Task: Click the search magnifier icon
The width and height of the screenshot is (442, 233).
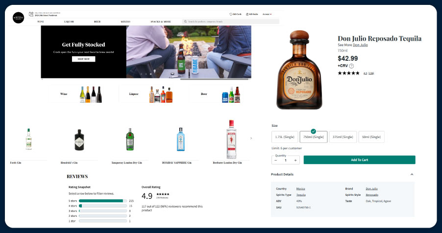Action: coord(185,22)
